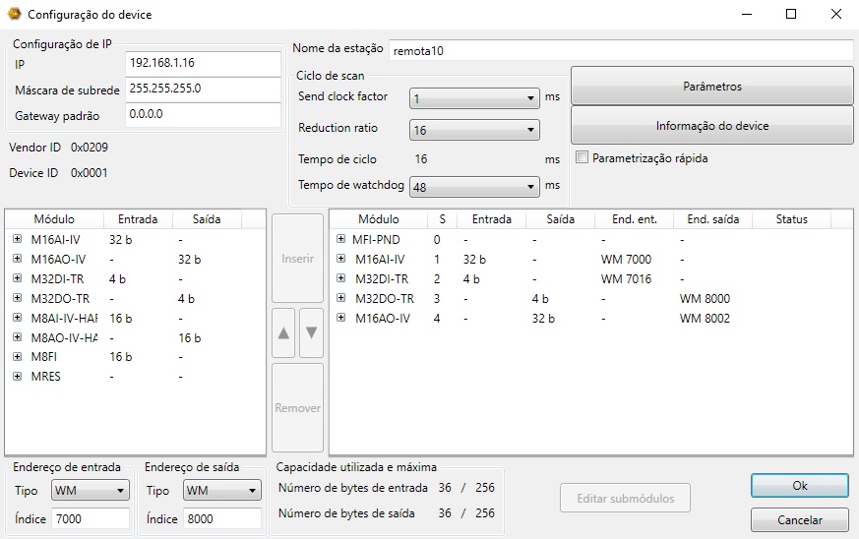Open the Reduction ratio dropdown
This screenshot has height=539, width=859.
click(474, 130)
